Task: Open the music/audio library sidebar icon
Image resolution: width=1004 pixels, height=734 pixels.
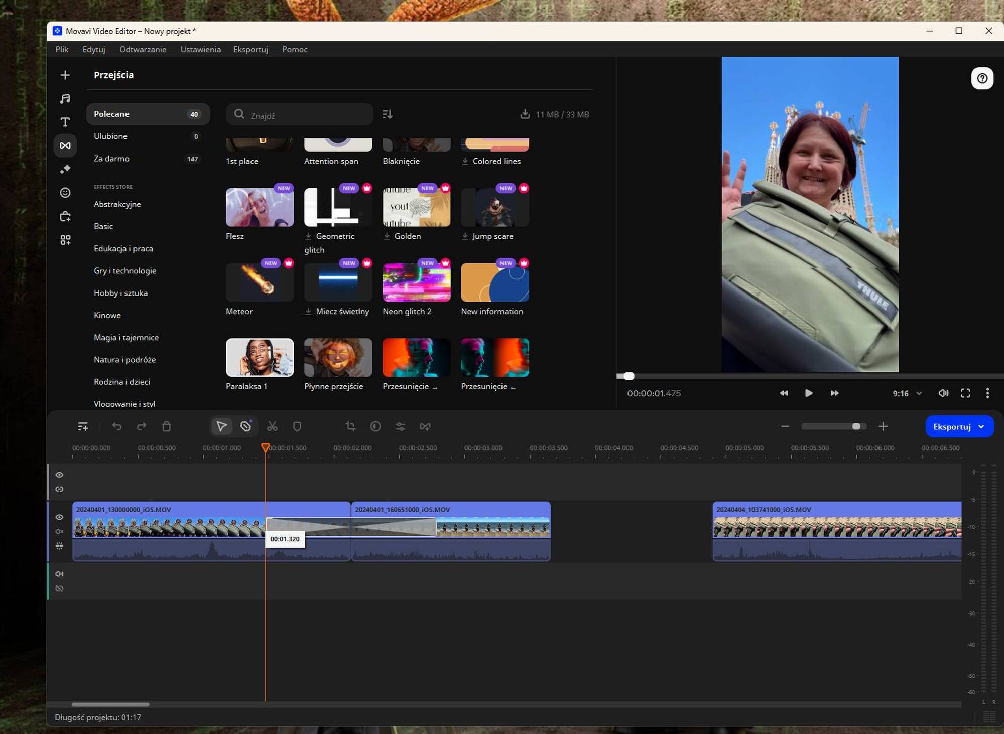Action: point(65,99)
